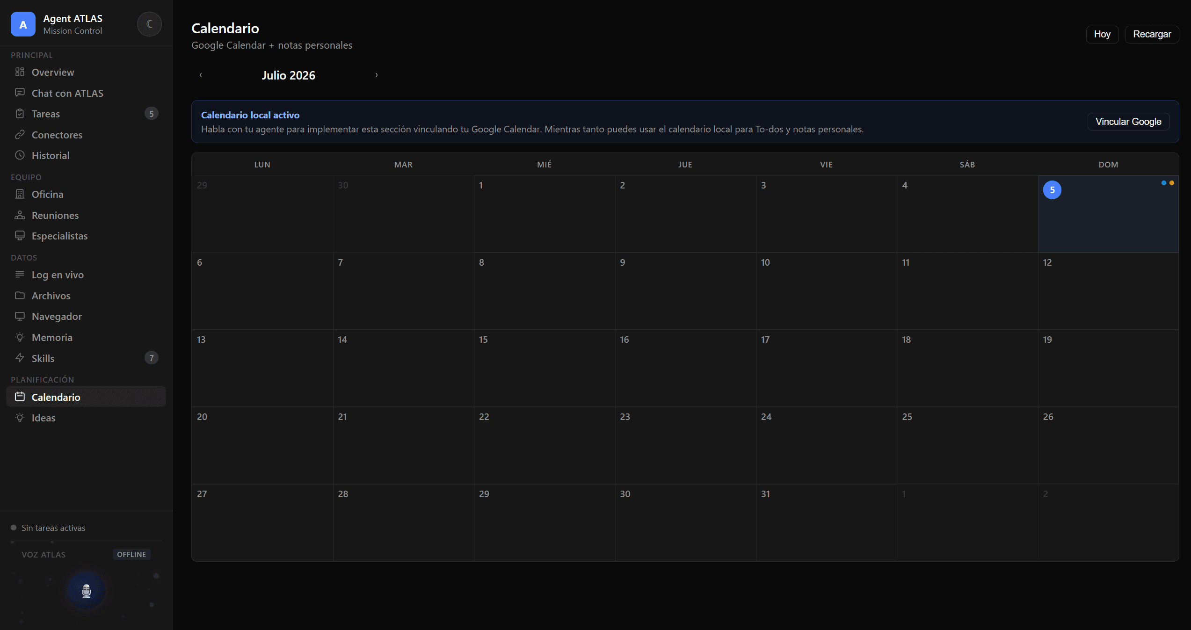Click the event dots on July 5
This screenshot has height=630, width=1191.
pos(1168,183)
